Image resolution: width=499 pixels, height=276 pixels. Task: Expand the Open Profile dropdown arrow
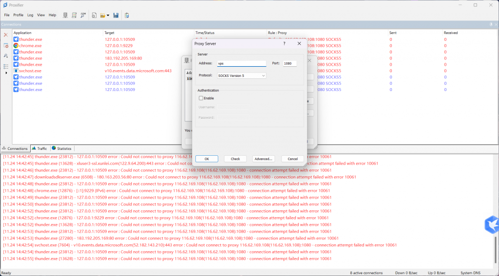[x=108, y=15]
